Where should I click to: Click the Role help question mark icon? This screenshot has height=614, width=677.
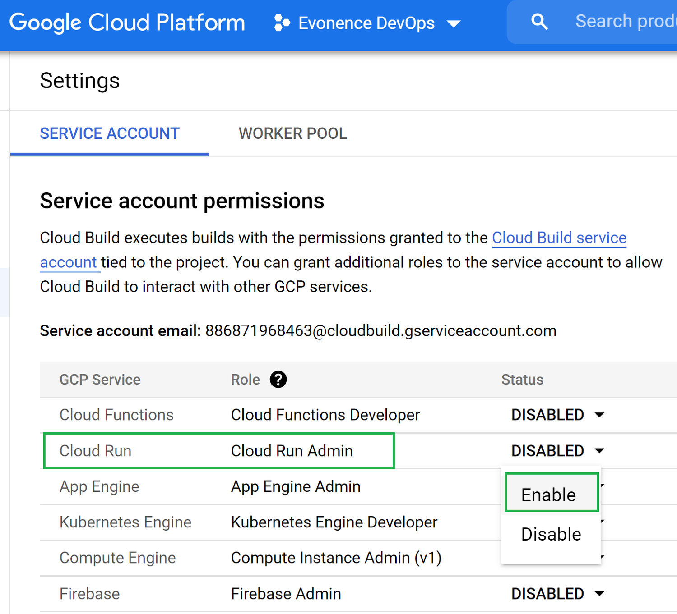point(278,380)
